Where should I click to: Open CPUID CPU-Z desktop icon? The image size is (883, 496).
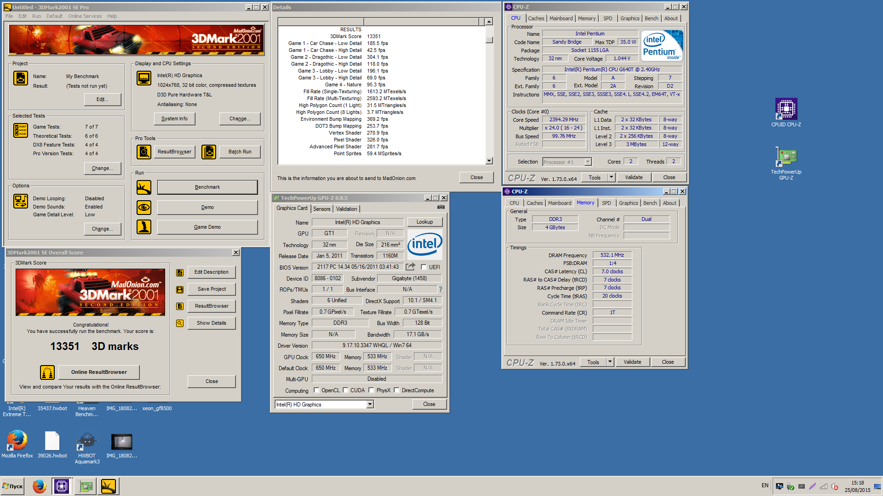[786, 113]
